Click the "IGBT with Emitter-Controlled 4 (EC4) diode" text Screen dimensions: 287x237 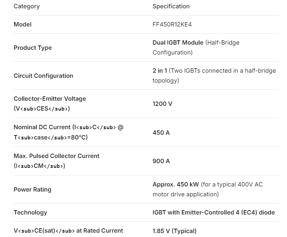coord(214,213)
